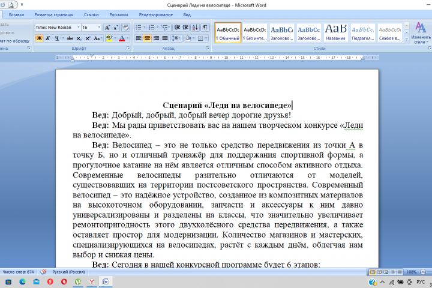
Task: Apply the Подзаголовок style
Action: (x=363, y=33)
